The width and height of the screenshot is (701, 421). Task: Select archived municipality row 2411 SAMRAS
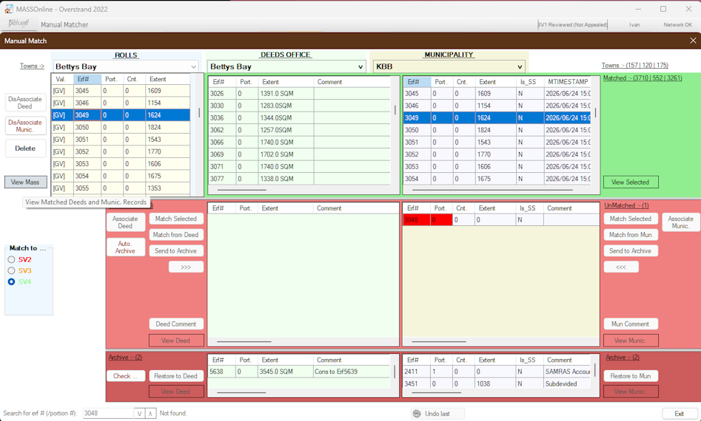tap(497, 372)
